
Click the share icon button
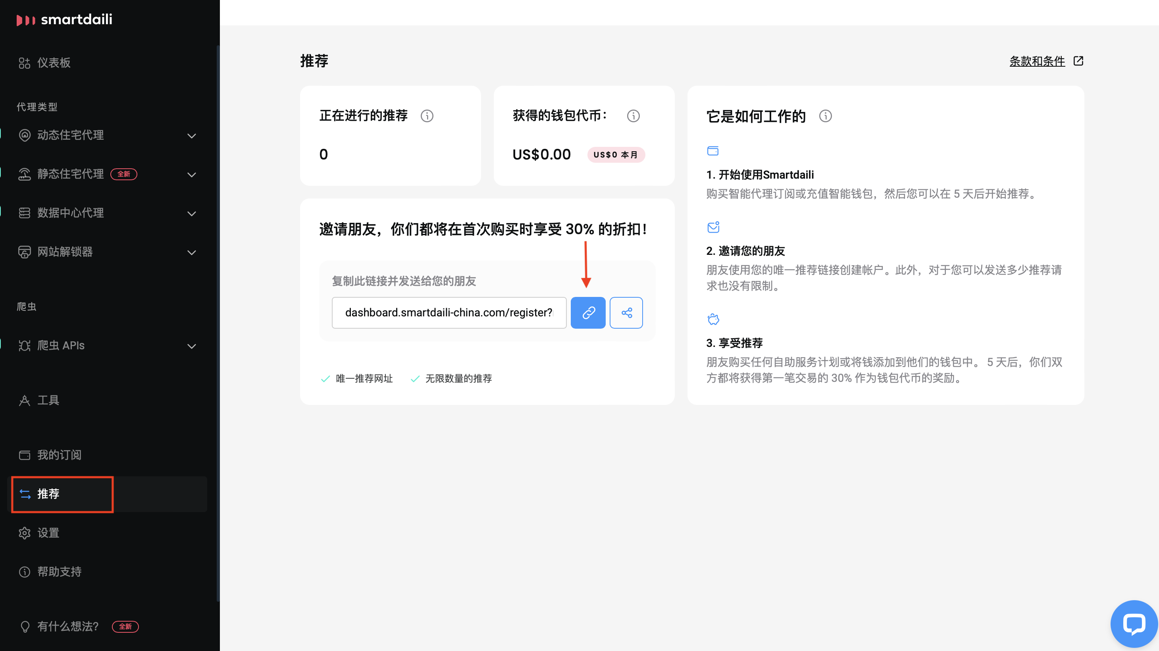[626, 313]
